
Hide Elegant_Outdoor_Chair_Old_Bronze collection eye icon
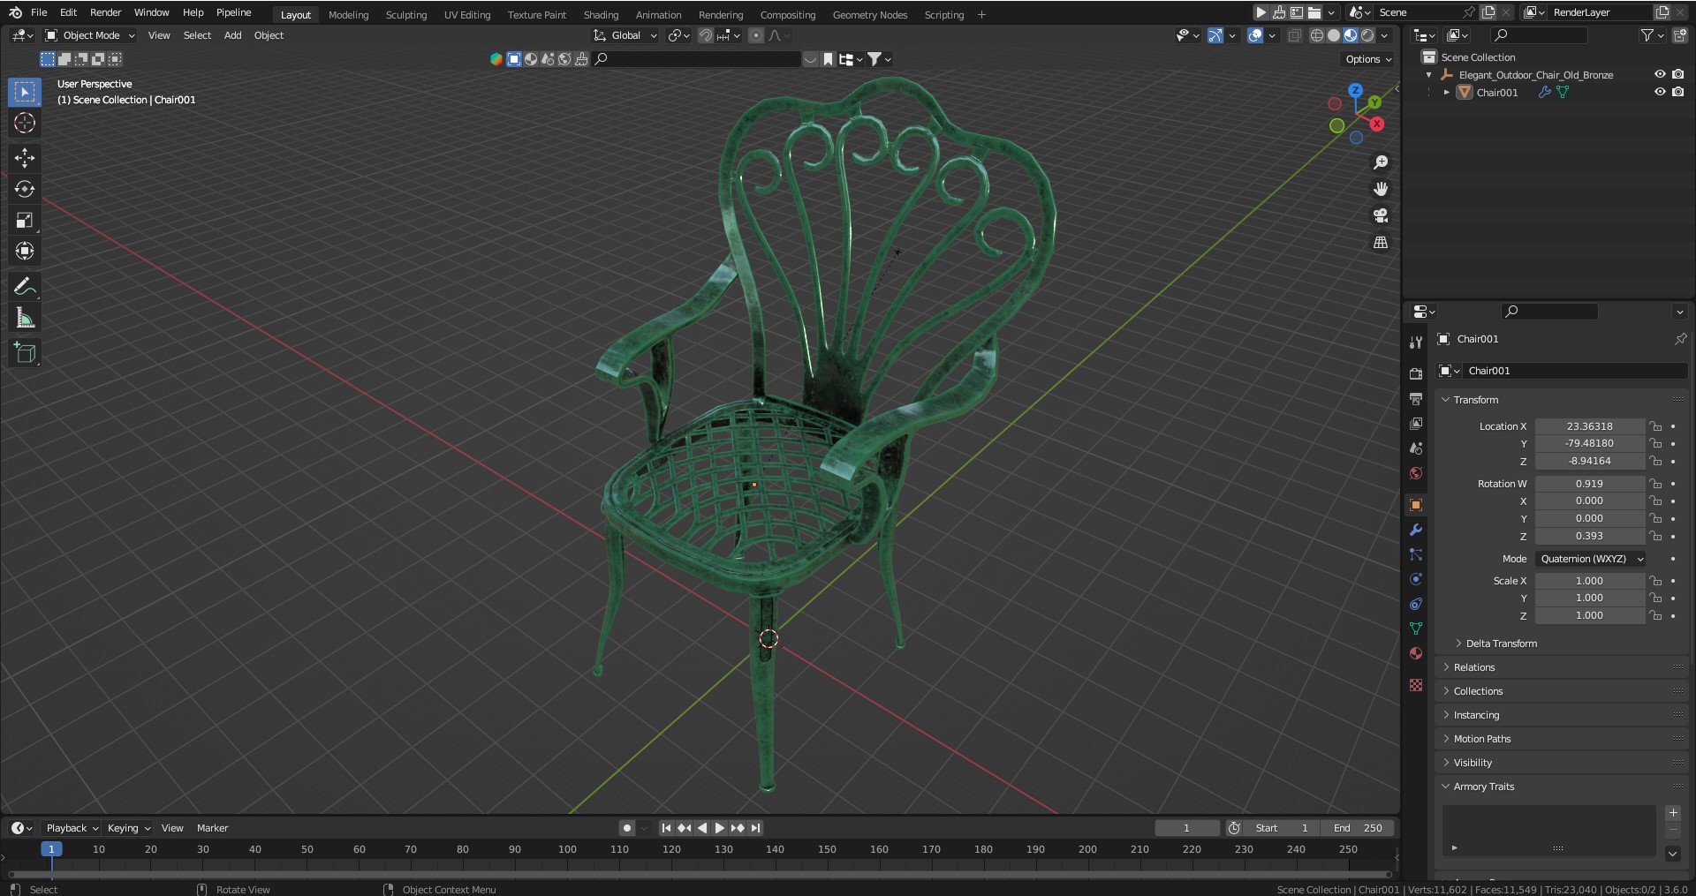(x=1660, y=74)
